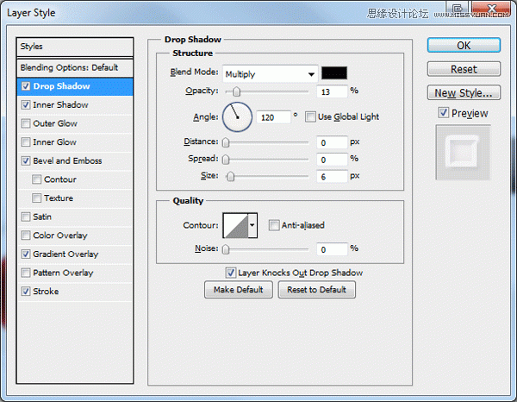Click the Angle dial control

[238, 116]
